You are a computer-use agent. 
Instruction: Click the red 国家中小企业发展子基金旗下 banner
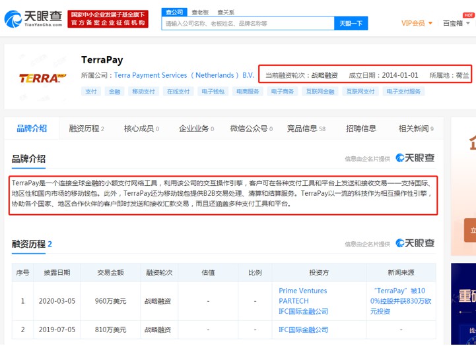tap(108, 19)
